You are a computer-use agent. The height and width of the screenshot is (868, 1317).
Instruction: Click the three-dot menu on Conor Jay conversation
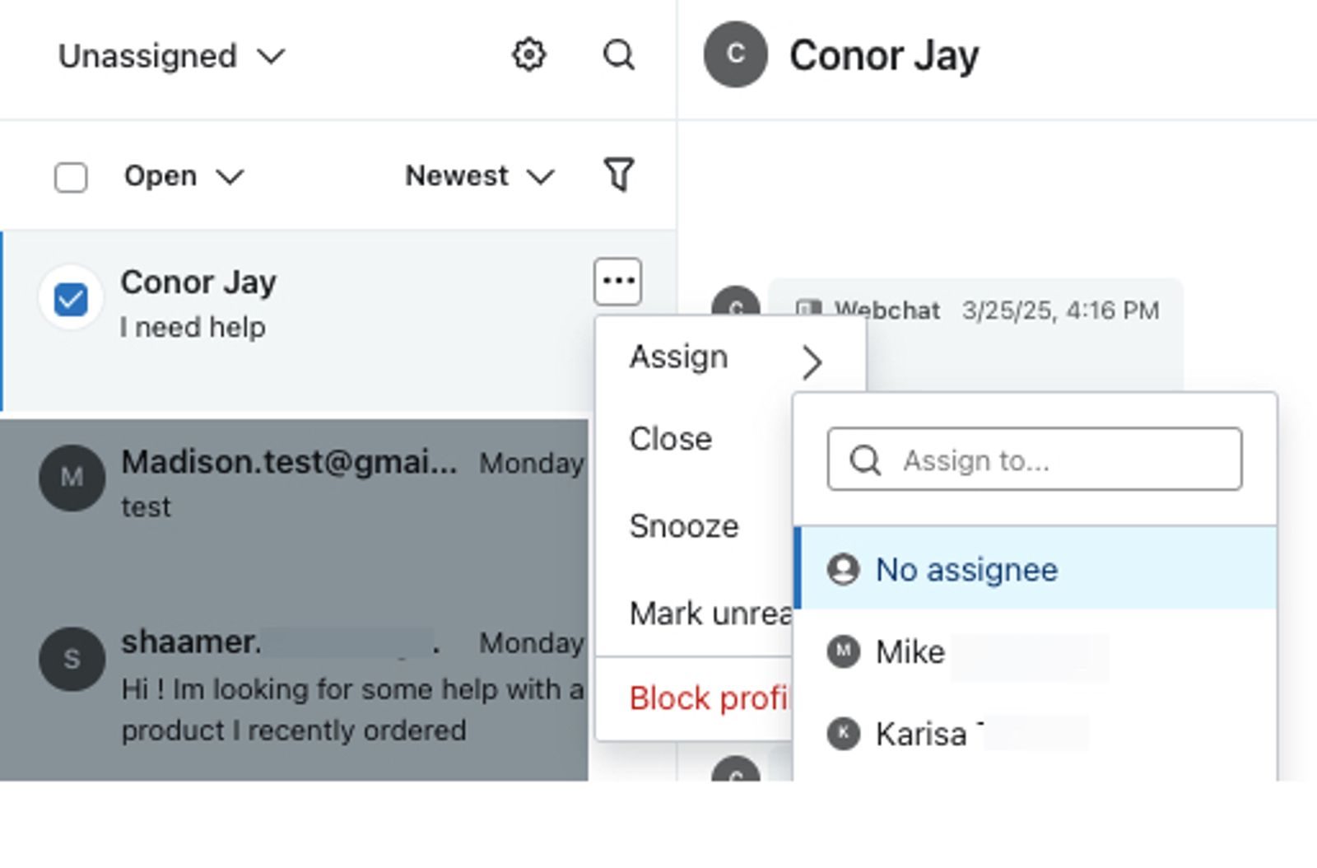click(618, 281)
